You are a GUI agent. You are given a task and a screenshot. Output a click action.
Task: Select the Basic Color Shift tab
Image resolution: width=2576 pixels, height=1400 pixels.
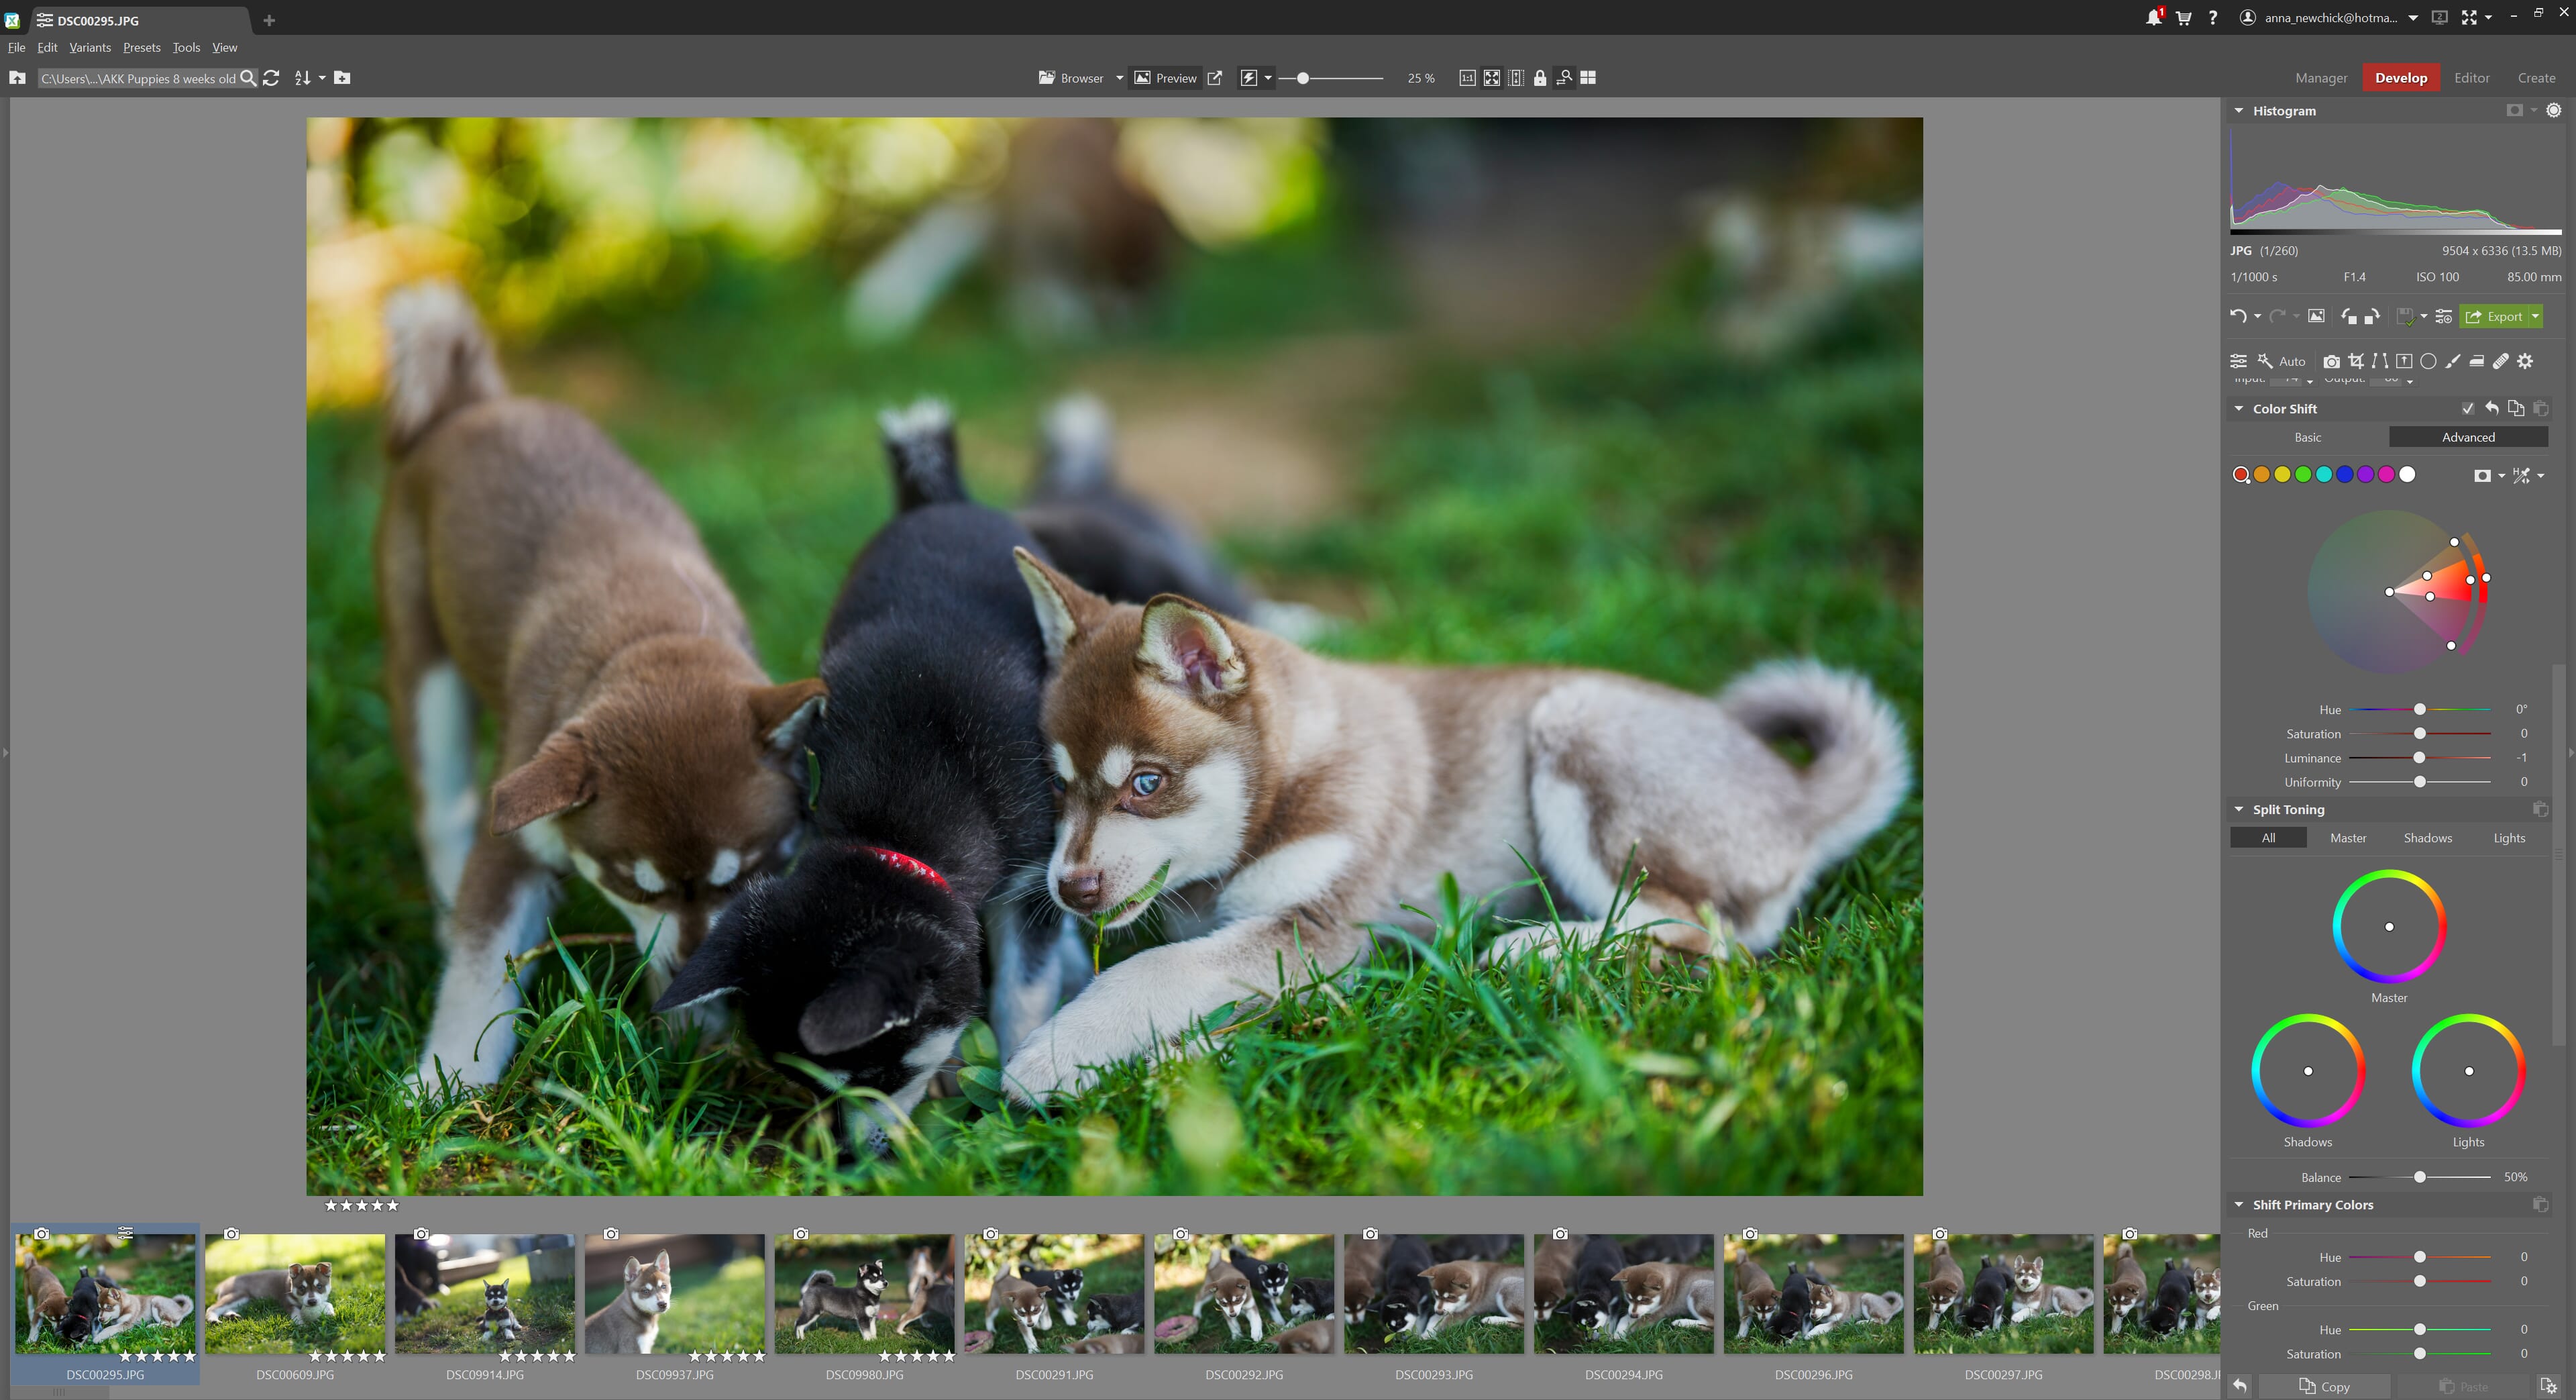(2308, 438)
